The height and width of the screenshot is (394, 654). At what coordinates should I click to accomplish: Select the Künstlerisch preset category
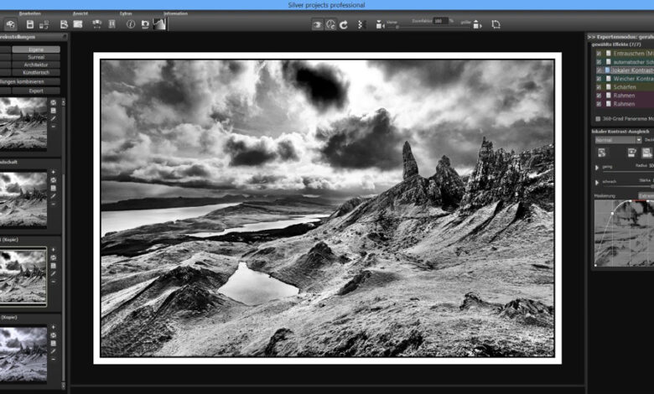[x=36, y=72]
